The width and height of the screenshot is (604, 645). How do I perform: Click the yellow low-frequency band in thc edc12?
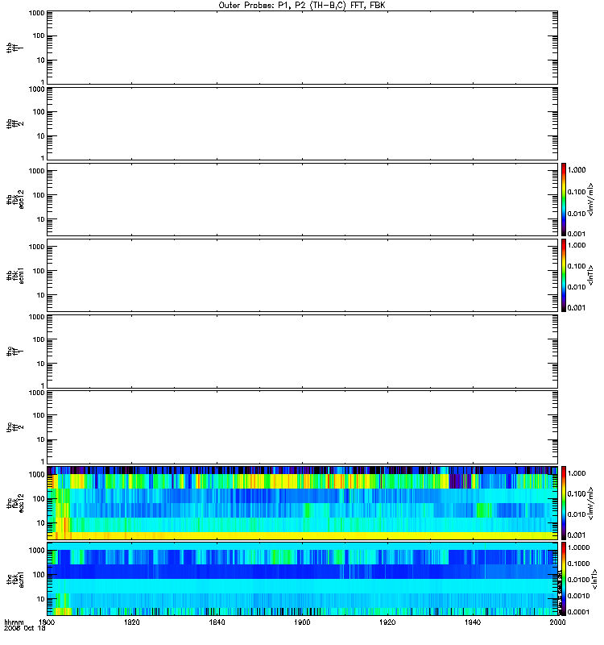[x=303, y=535]
